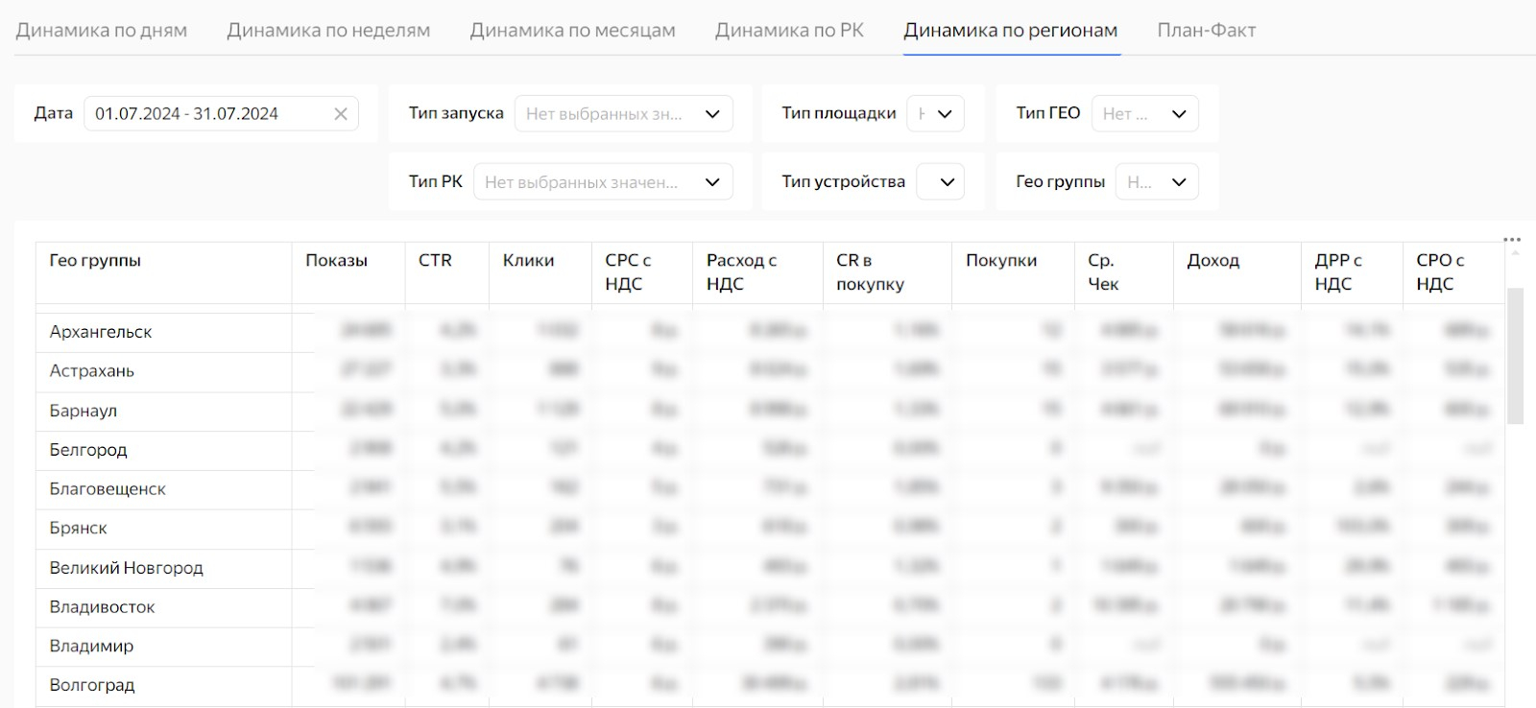This screenshot has width=1536, height=708.
Task: Open the План-Факт tab
Action: (1206, 31)
